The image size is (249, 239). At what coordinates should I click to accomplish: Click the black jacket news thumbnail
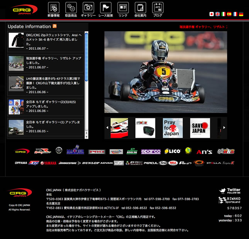pyautogui.click(x=16, y=40)
